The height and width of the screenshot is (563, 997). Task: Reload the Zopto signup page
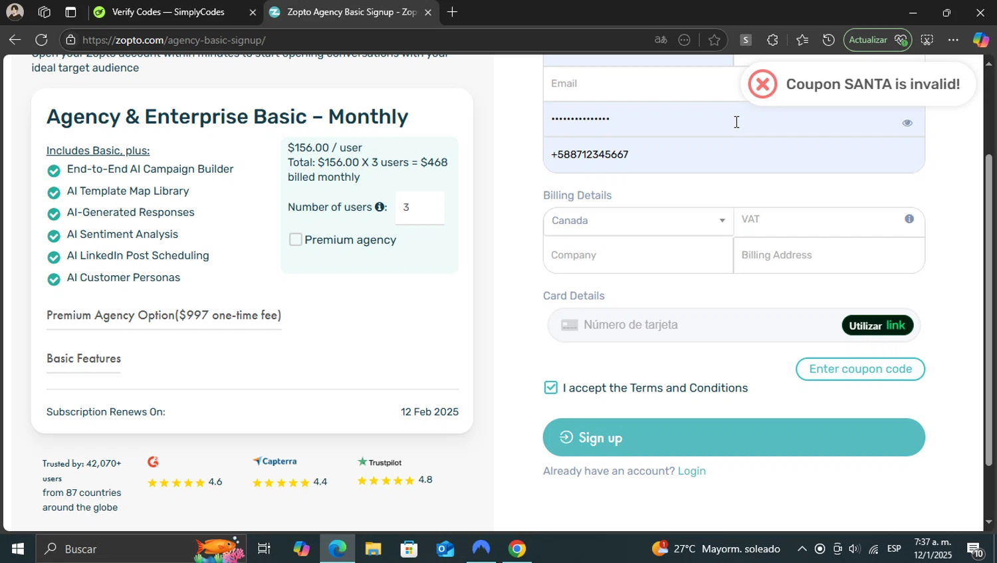41,40
